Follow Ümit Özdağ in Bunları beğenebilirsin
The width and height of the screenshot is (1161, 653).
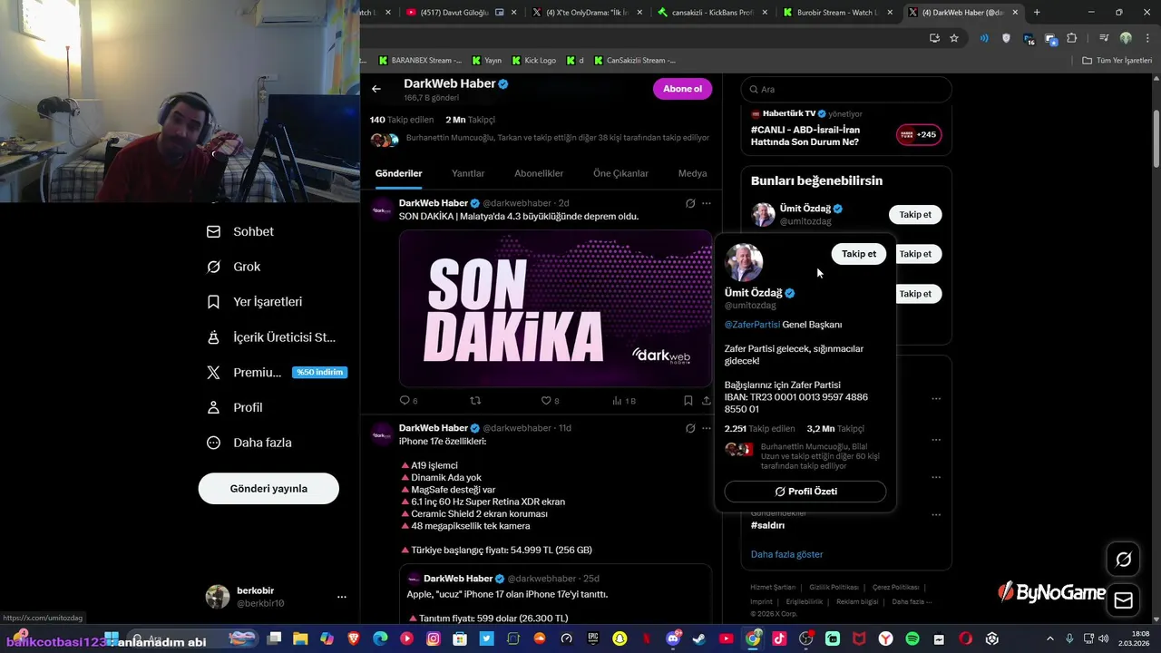tap(915, 215)
